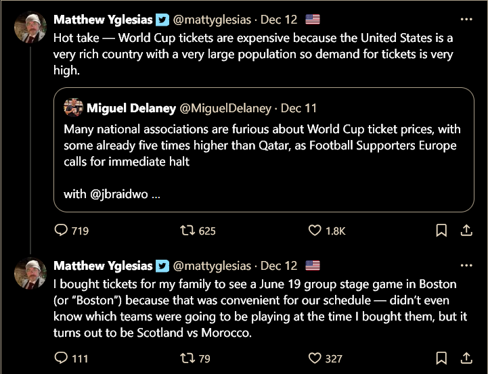Click Miguel Delaney's small profile picture
Image resolution: width=488 pixels, height=374 pixels.
[x=73, y=108]
